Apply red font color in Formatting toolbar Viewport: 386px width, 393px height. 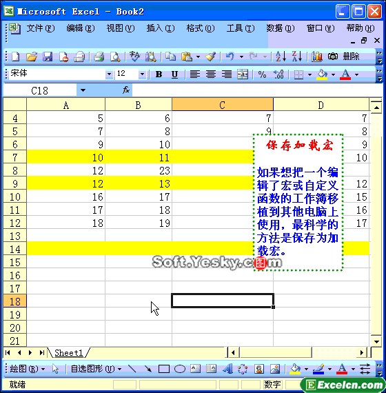pos(345,74)
